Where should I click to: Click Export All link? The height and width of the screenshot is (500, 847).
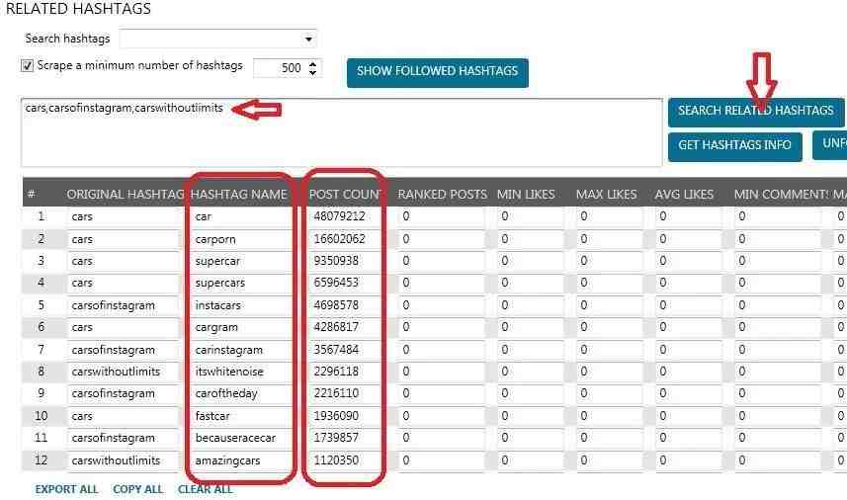tap(66, 489)
